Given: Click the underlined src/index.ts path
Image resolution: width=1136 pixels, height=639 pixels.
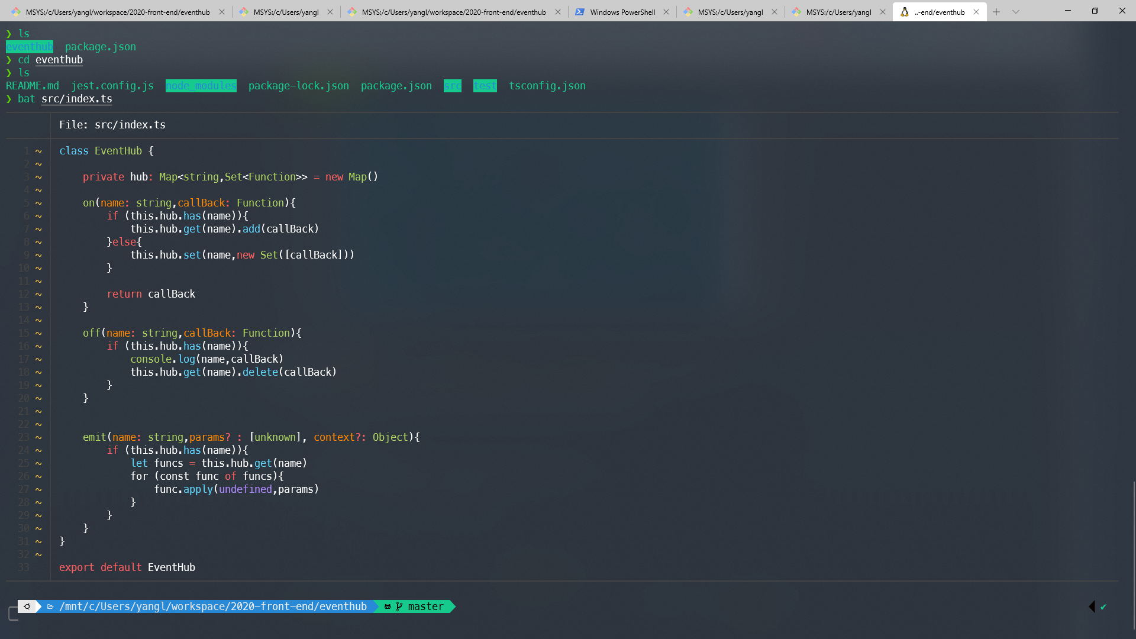Looking at the screenshot, I should pos(77,99).
